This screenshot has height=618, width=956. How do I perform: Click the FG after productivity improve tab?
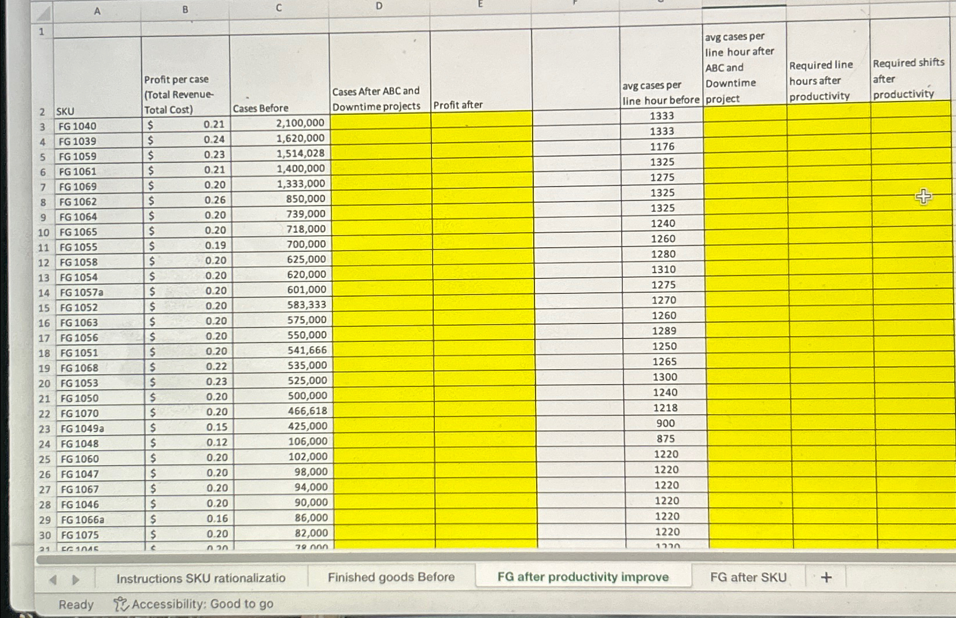pyautogui.click(x=582, y=577)
